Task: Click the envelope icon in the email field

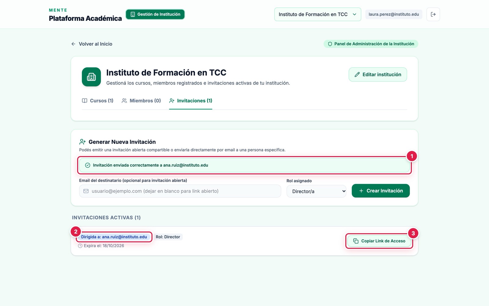Action: pyautogui.click(x=86, y=191)
